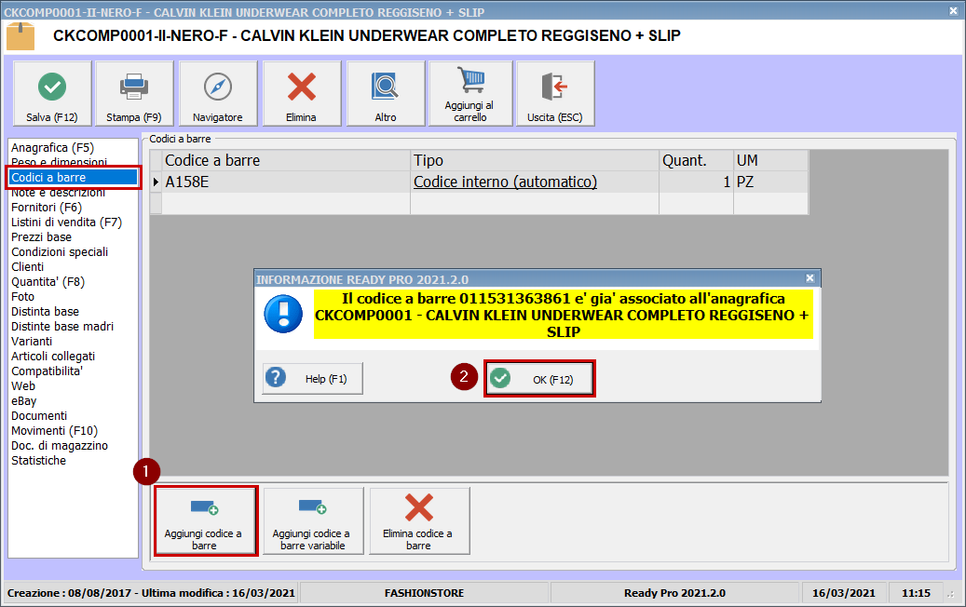Open the Anagrafica (F5) section
Viewport: 966px width, 607px height.
[52, 148]
